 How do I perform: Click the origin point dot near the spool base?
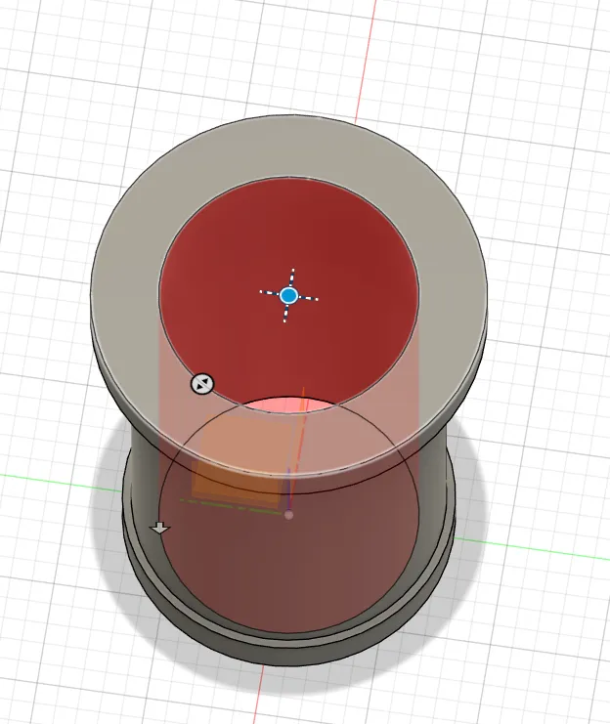click(x=288, y=515)
